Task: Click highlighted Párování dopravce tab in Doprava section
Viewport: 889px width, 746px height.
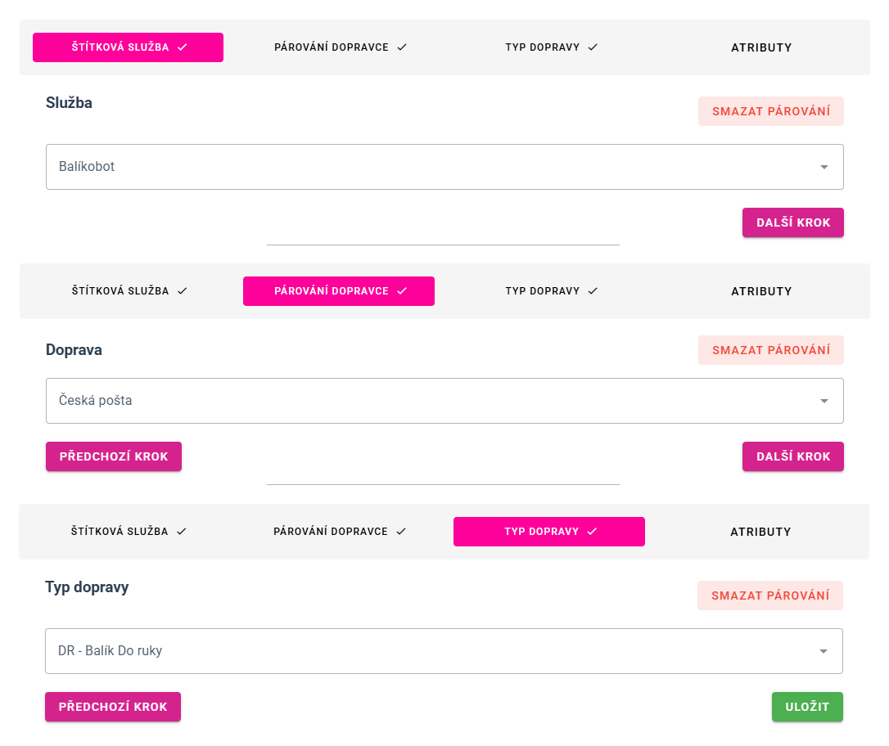Action: (339, 291)
